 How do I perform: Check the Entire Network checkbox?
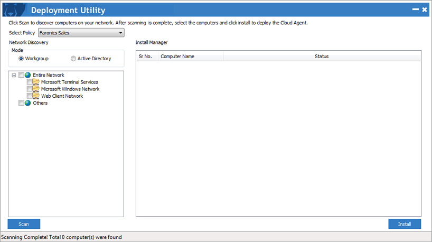(21, 75)
